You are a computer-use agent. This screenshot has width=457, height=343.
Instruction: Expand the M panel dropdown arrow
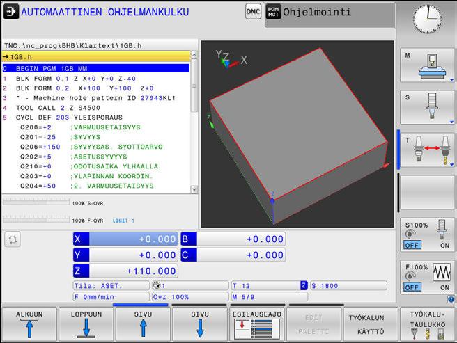pyautogui.click(x=451, y=80)
